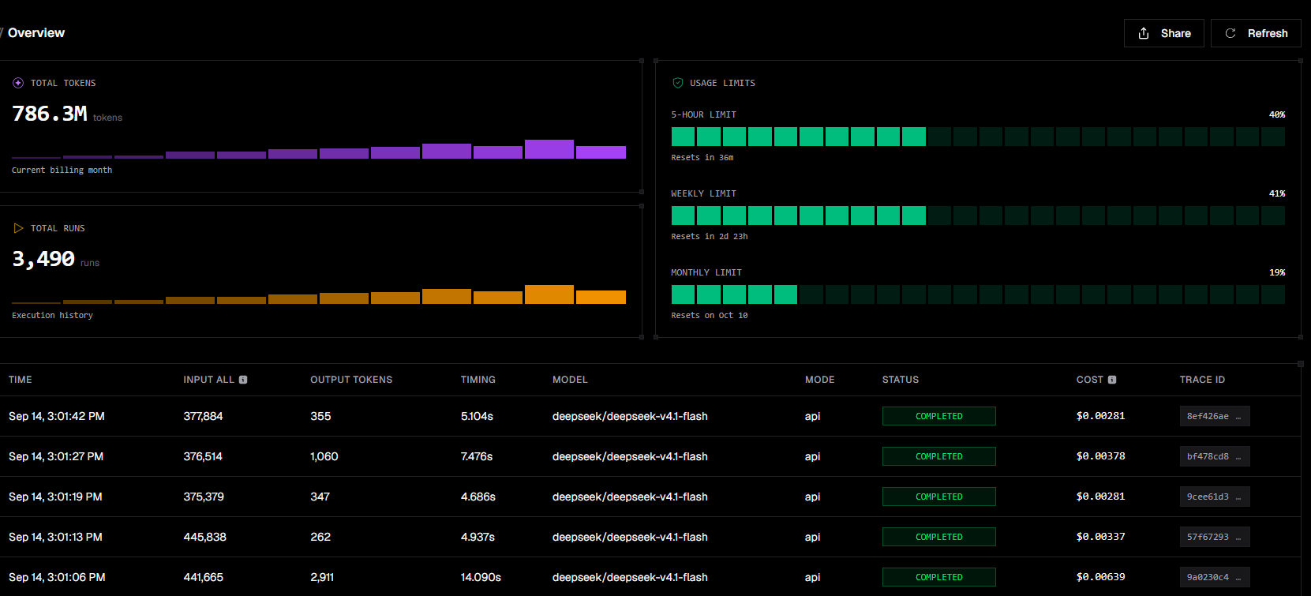Click the tallest orange runs history bar
1311x596 pixels.
(x=549, y=294)
